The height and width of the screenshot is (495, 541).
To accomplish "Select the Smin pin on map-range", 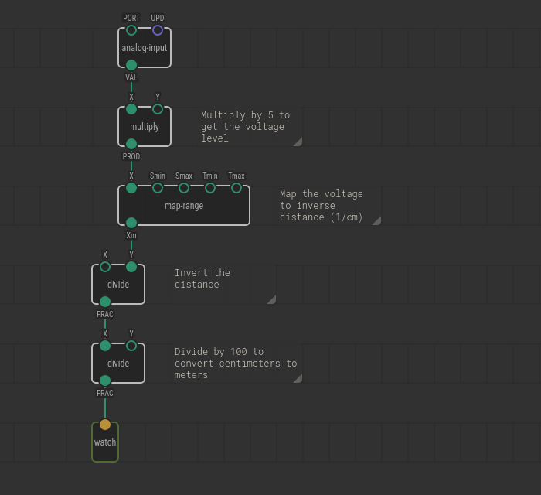I will pyautogui.click(x=158, y=188).
